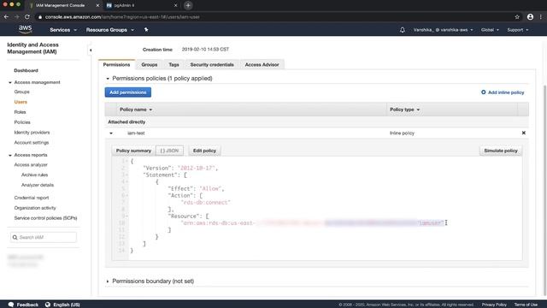Switch to the Security credentials tab
547x308 pixels.
[x=212, y=65]
